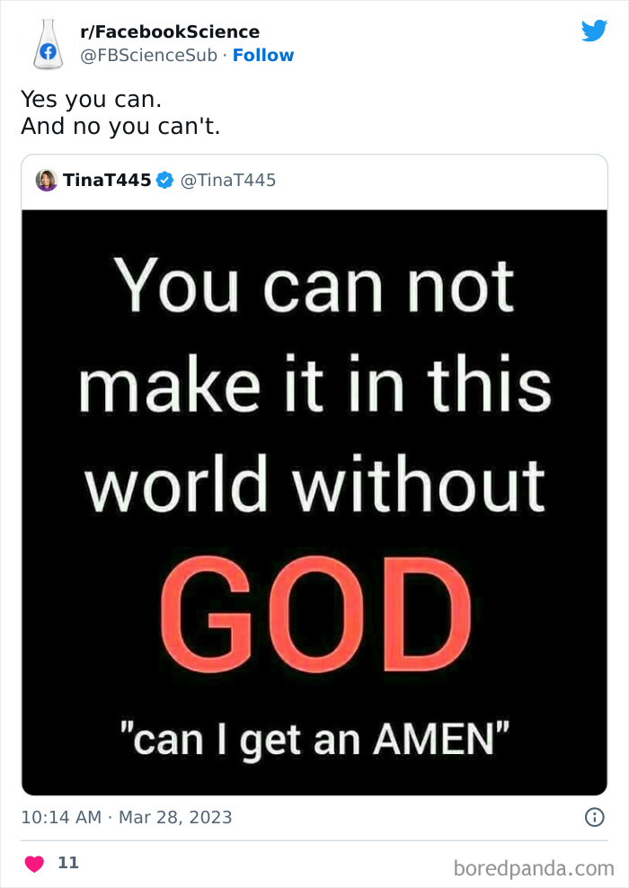The image size is (629, 888).
Task: Follow the FBScienceSub account
Action: 263,56
